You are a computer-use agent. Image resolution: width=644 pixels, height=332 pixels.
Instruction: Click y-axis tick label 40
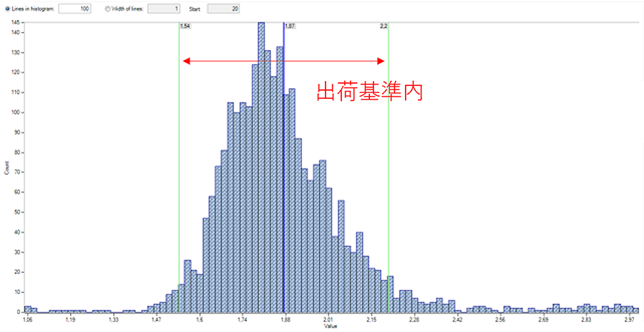17,233
